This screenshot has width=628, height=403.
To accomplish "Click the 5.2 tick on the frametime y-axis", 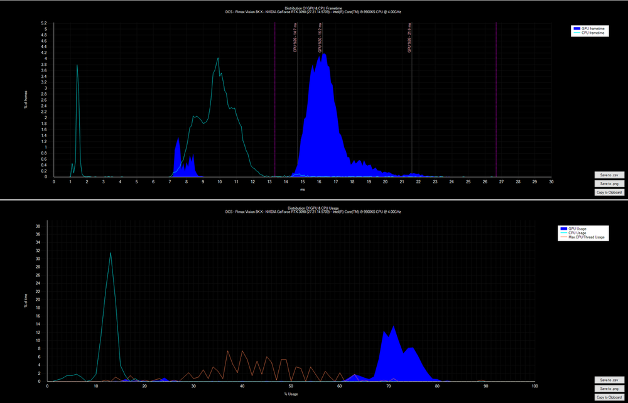I will [44, 23].
